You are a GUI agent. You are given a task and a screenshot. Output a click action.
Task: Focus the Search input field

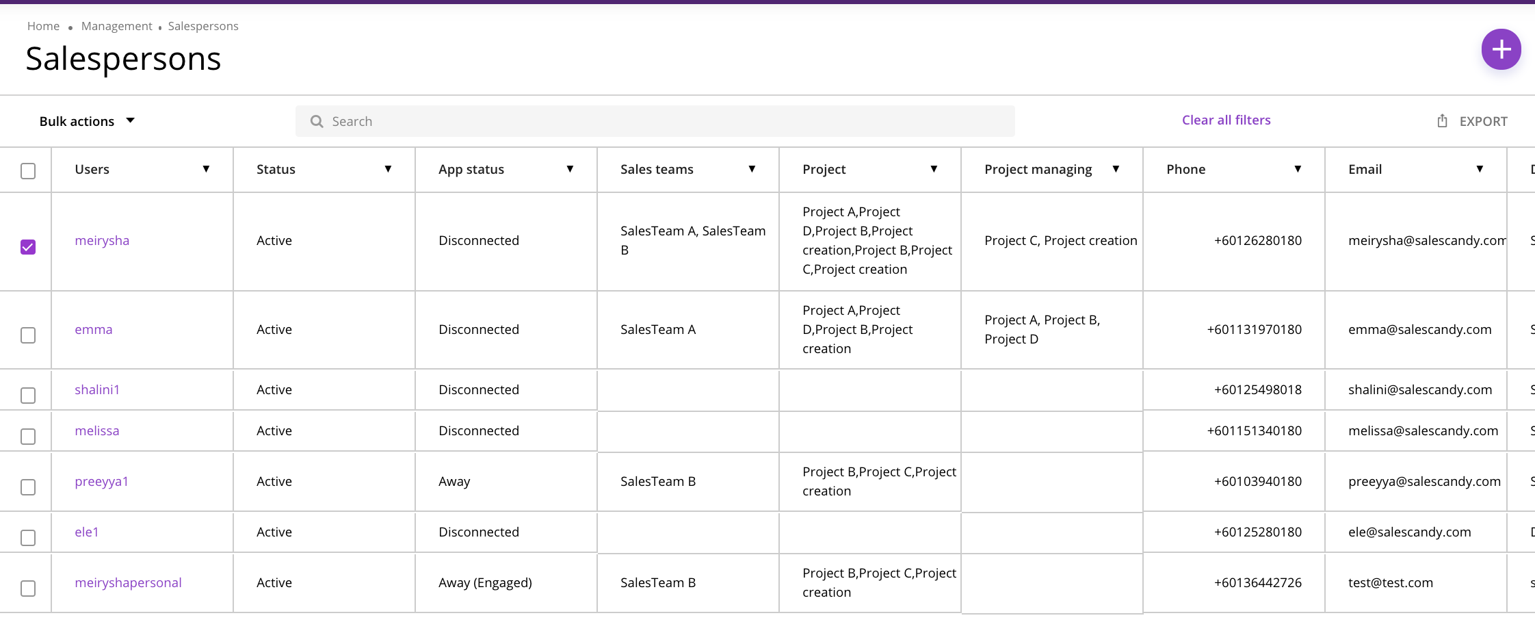655,121
